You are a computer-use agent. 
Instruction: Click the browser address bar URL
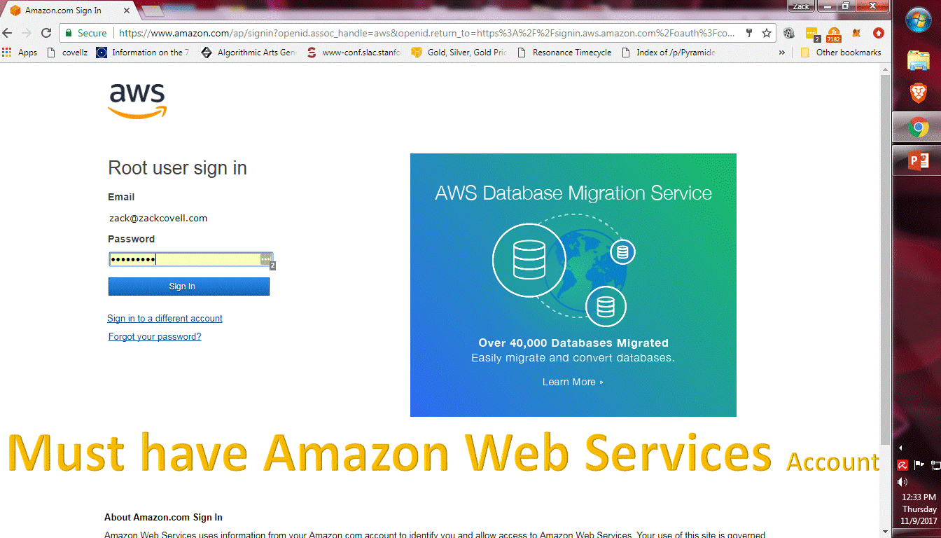point(427,33)
